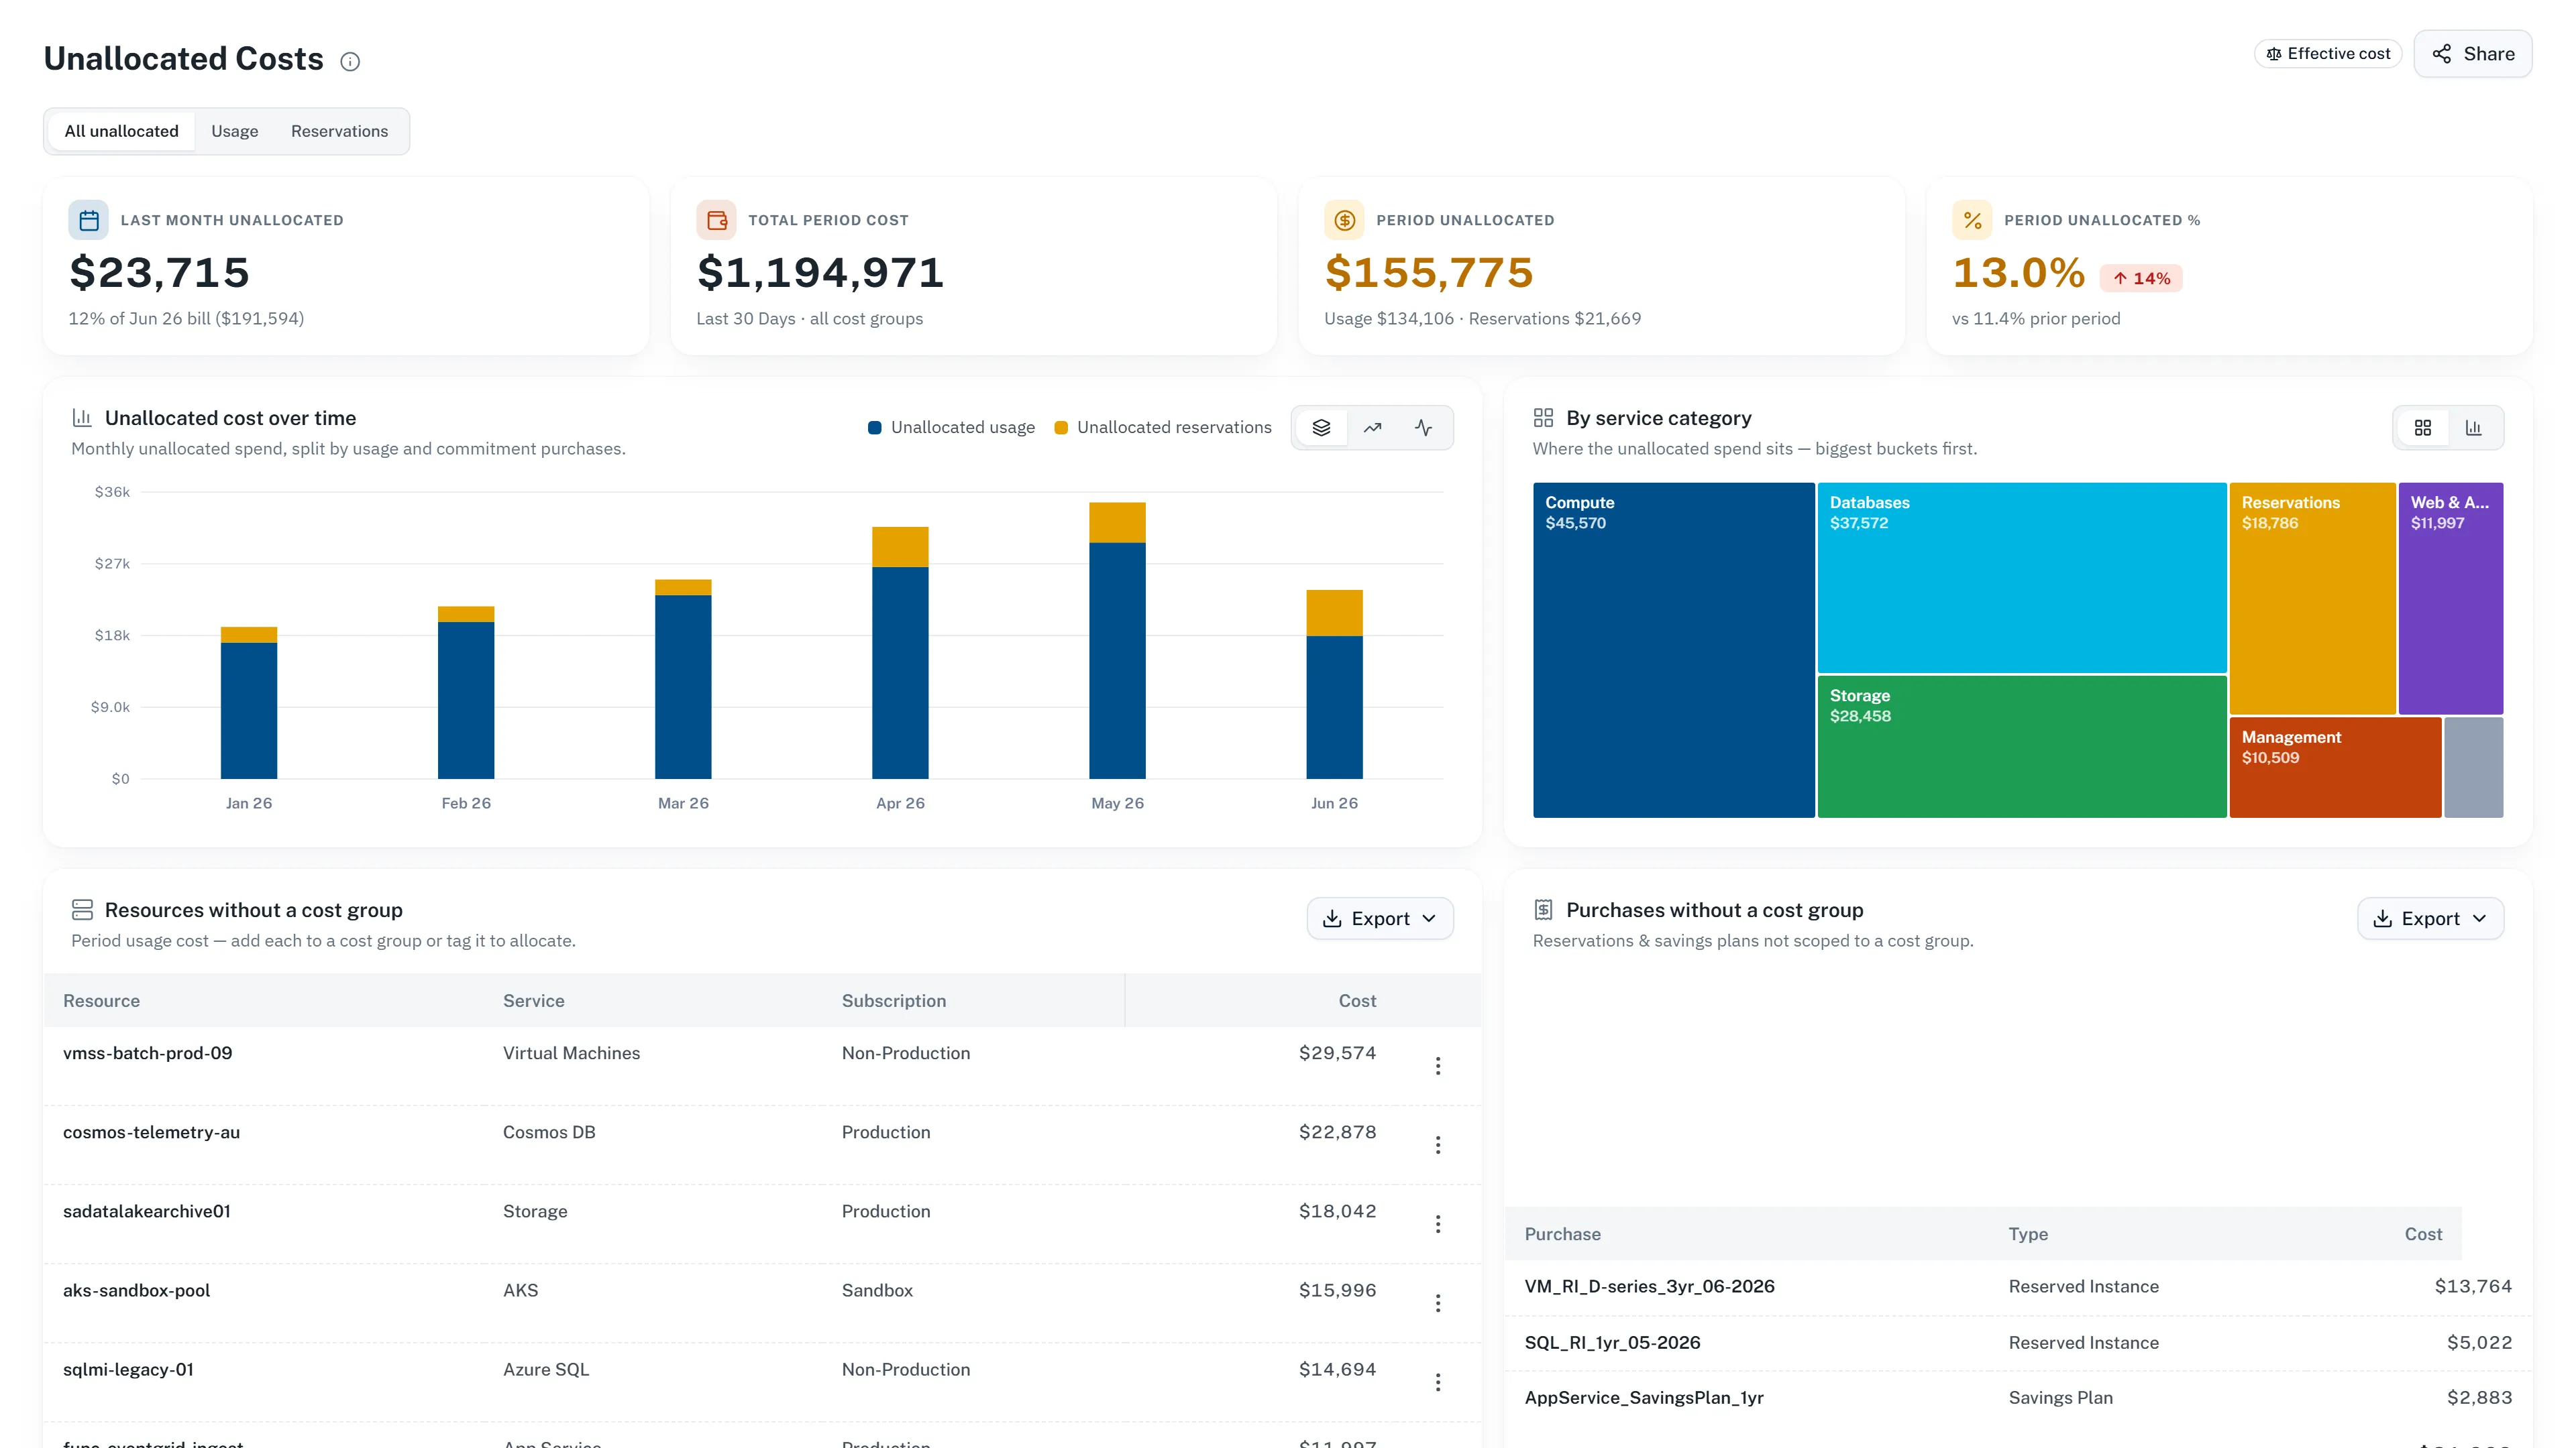Image resolution: width=2576 pixels, height=1448 pixels.
Task: Click the server icon beside Resources title
Action: pyautogui.click(x=82, y=910)
